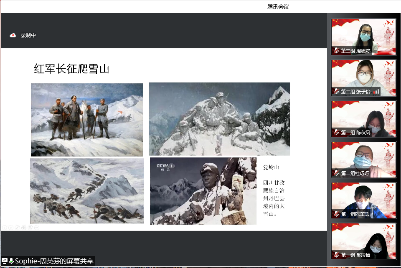
Task: Click name label 第二组 周思婷
Action: point(356,51)
